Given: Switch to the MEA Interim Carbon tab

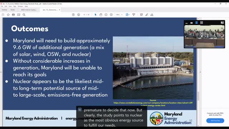Looking at the screenshot, I should pos(29,10).
